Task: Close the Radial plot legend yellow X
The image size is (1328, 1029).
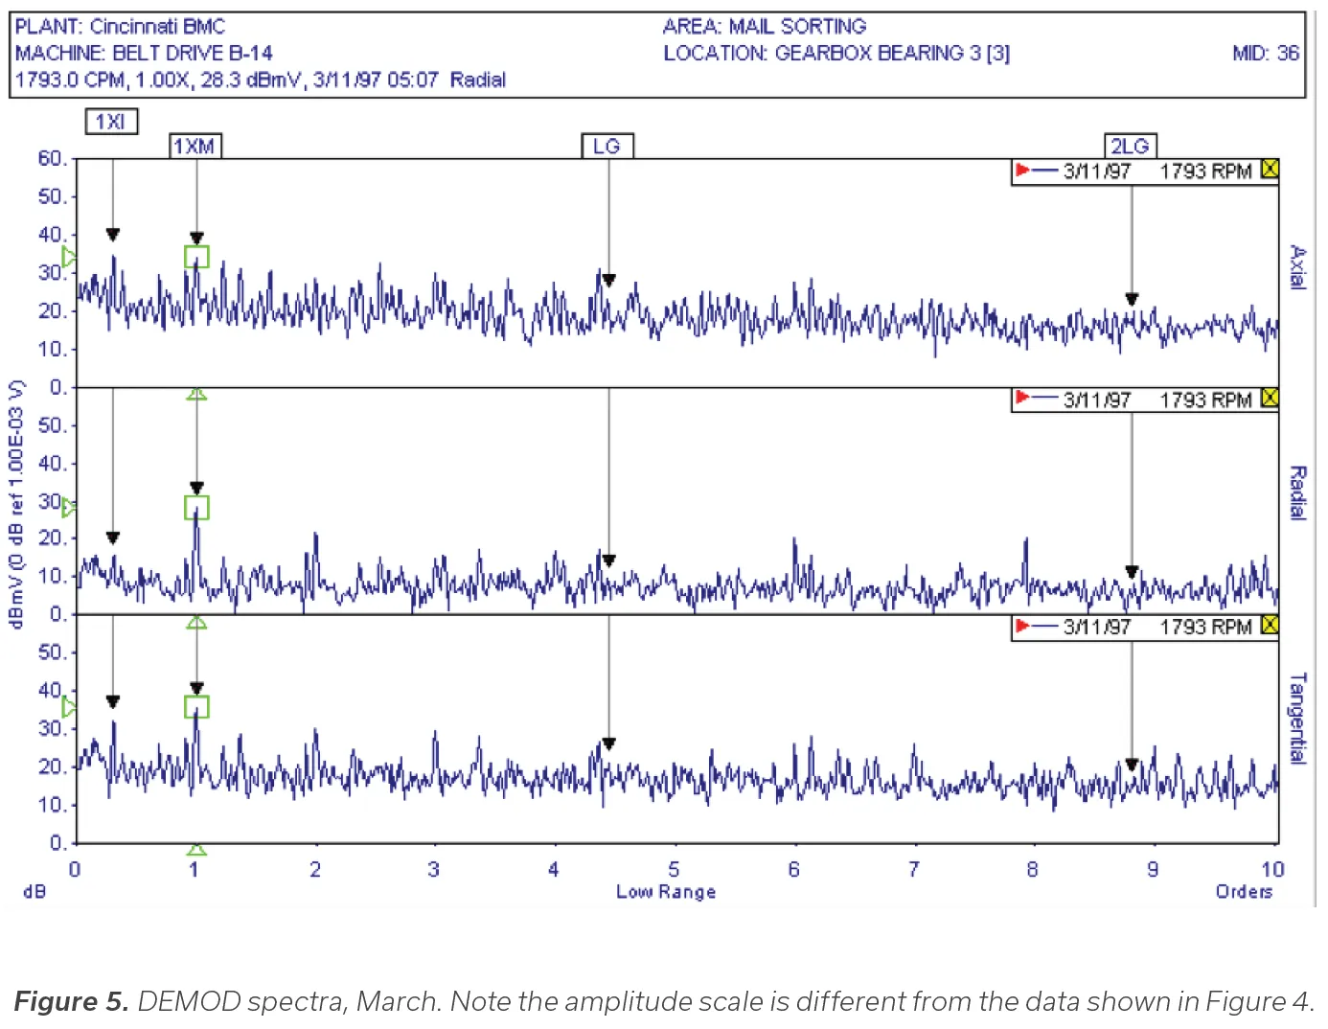Action: [1270, 398]
